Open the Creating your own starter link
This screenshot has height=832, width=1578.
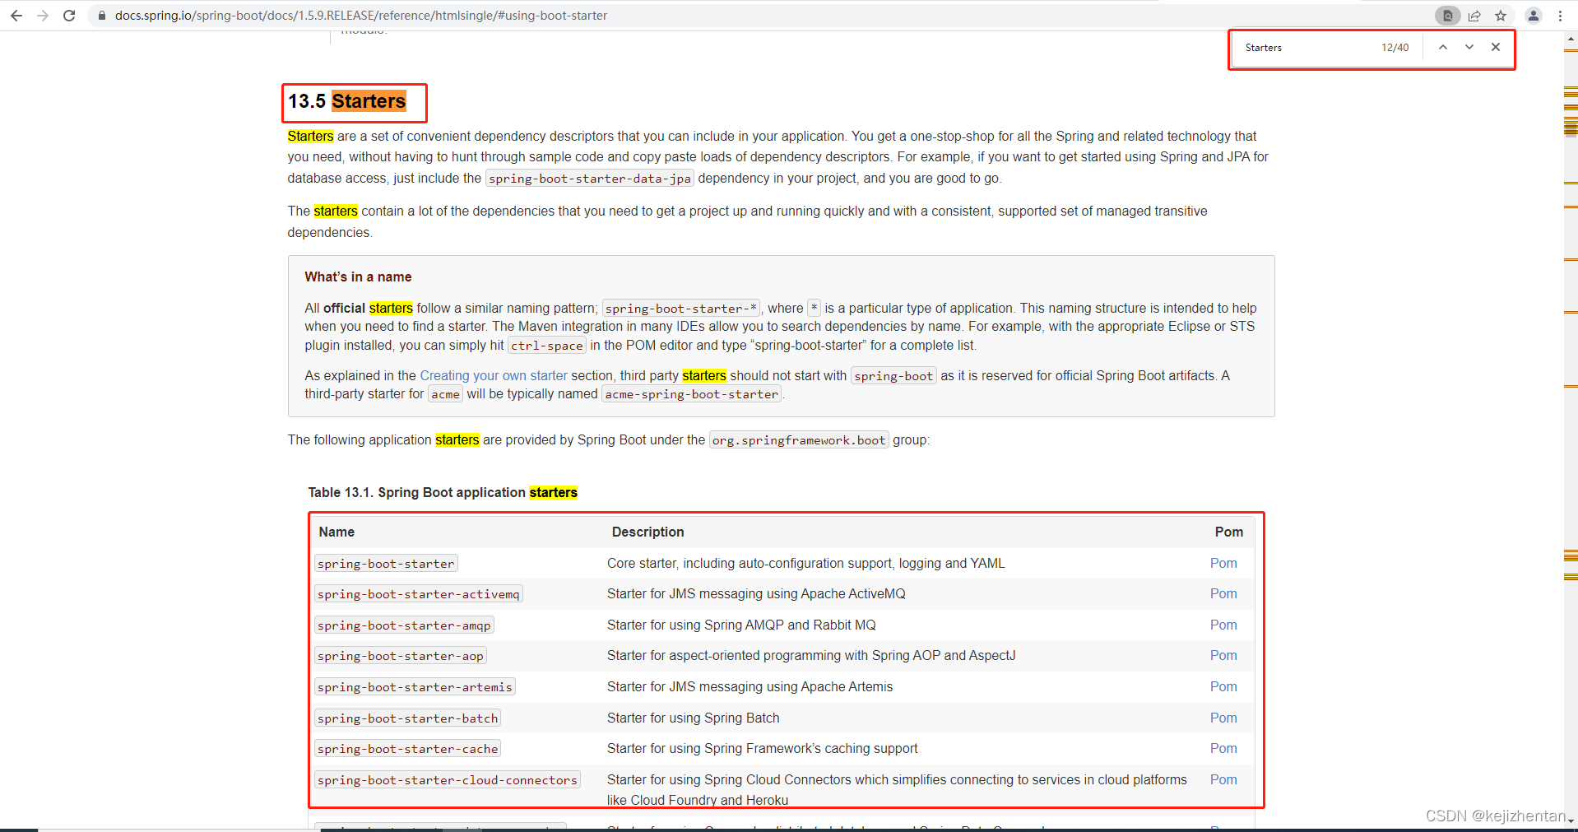coord(494,375)
